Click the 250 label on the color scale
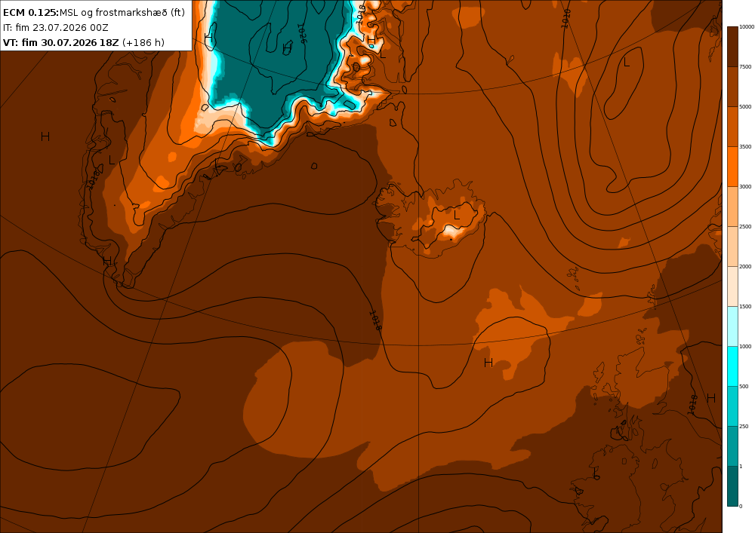The image size is (755, 533). (744, 426)
